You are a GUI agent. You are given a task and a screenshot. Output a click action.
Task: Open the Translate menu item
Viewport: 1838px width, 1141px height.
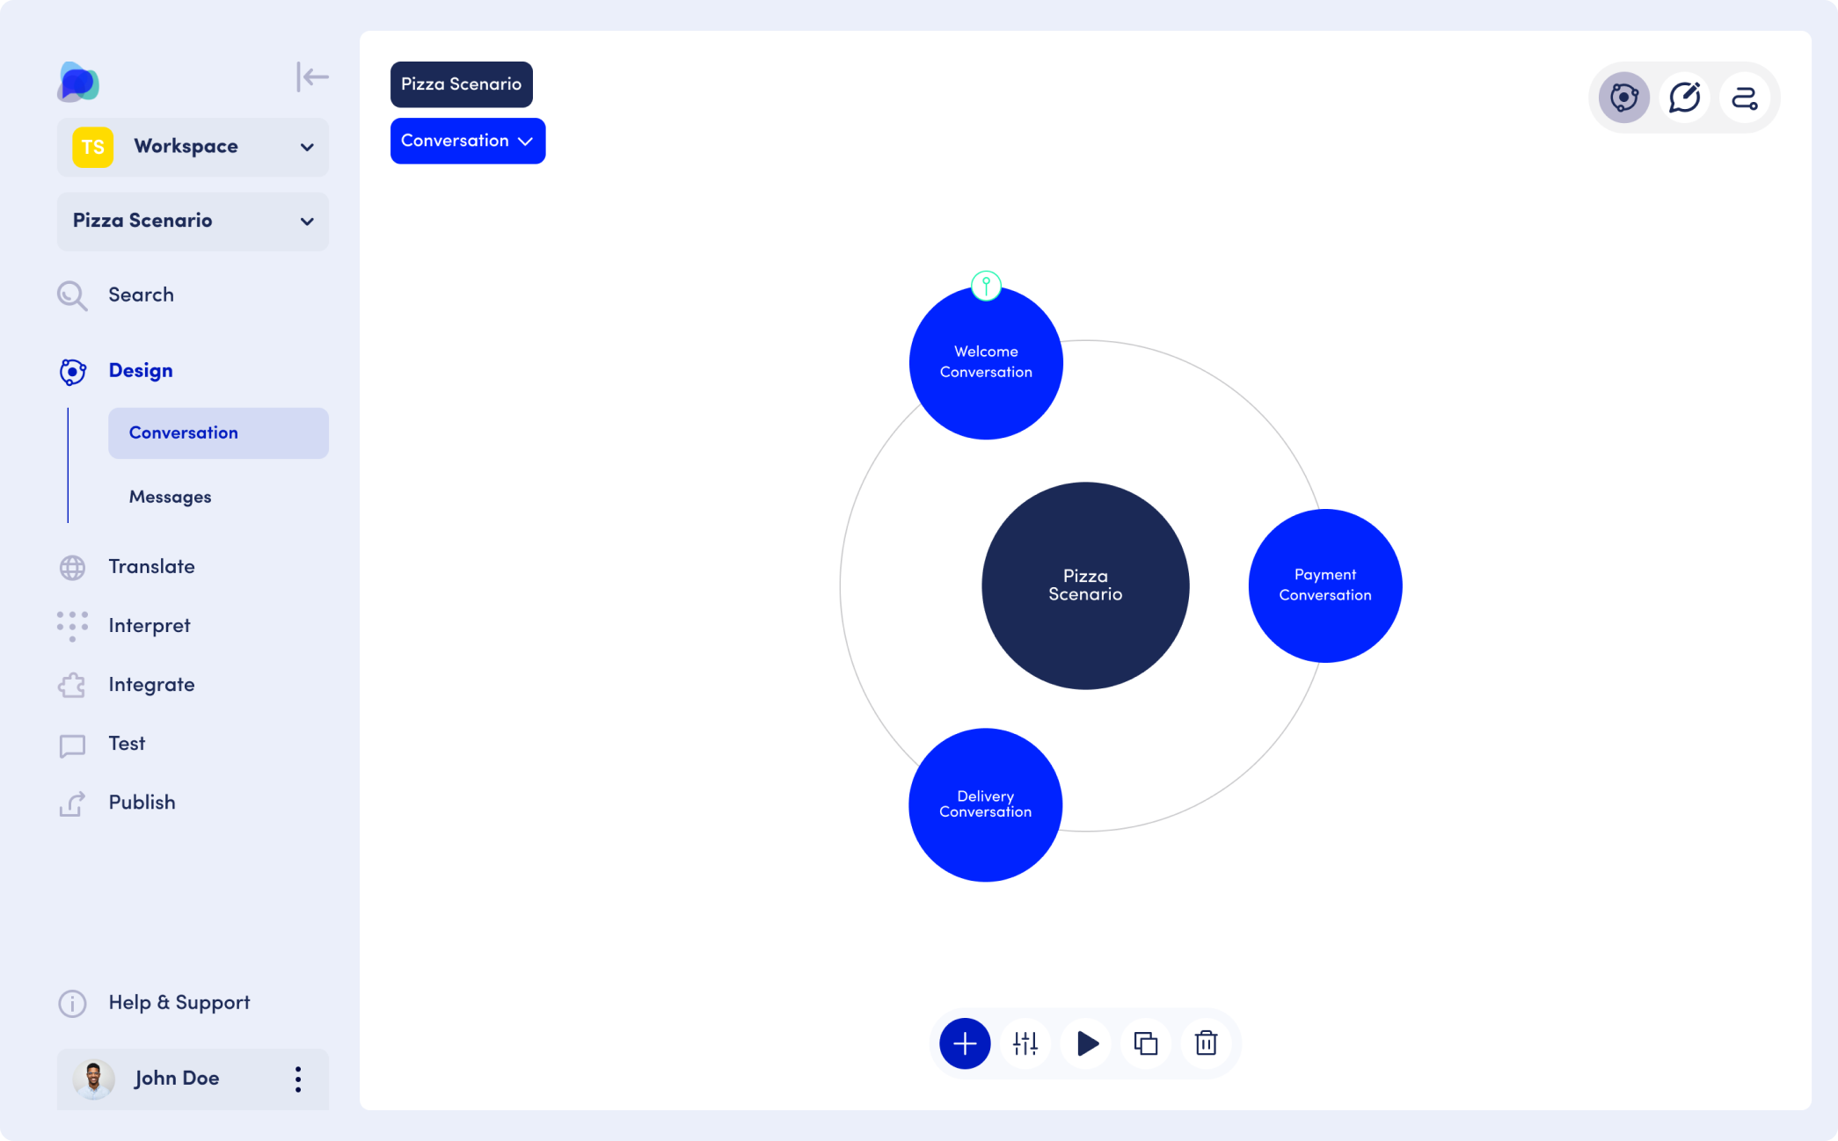point(151,567)
